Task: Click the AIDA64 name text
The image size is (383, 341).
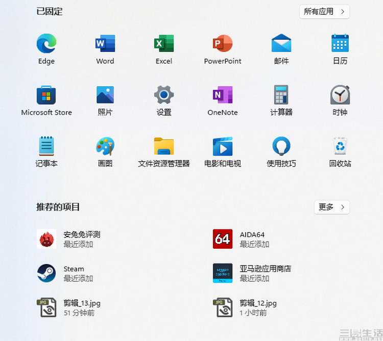Action: point(252,234)
